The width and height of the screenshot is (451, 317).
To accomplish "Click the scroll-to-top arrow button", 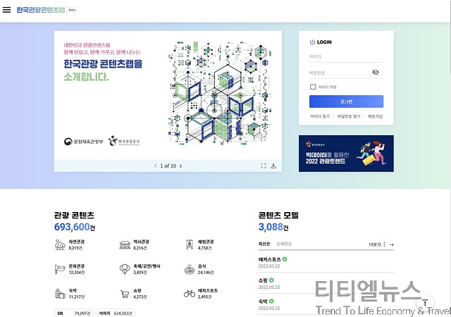I will (425, 303).
